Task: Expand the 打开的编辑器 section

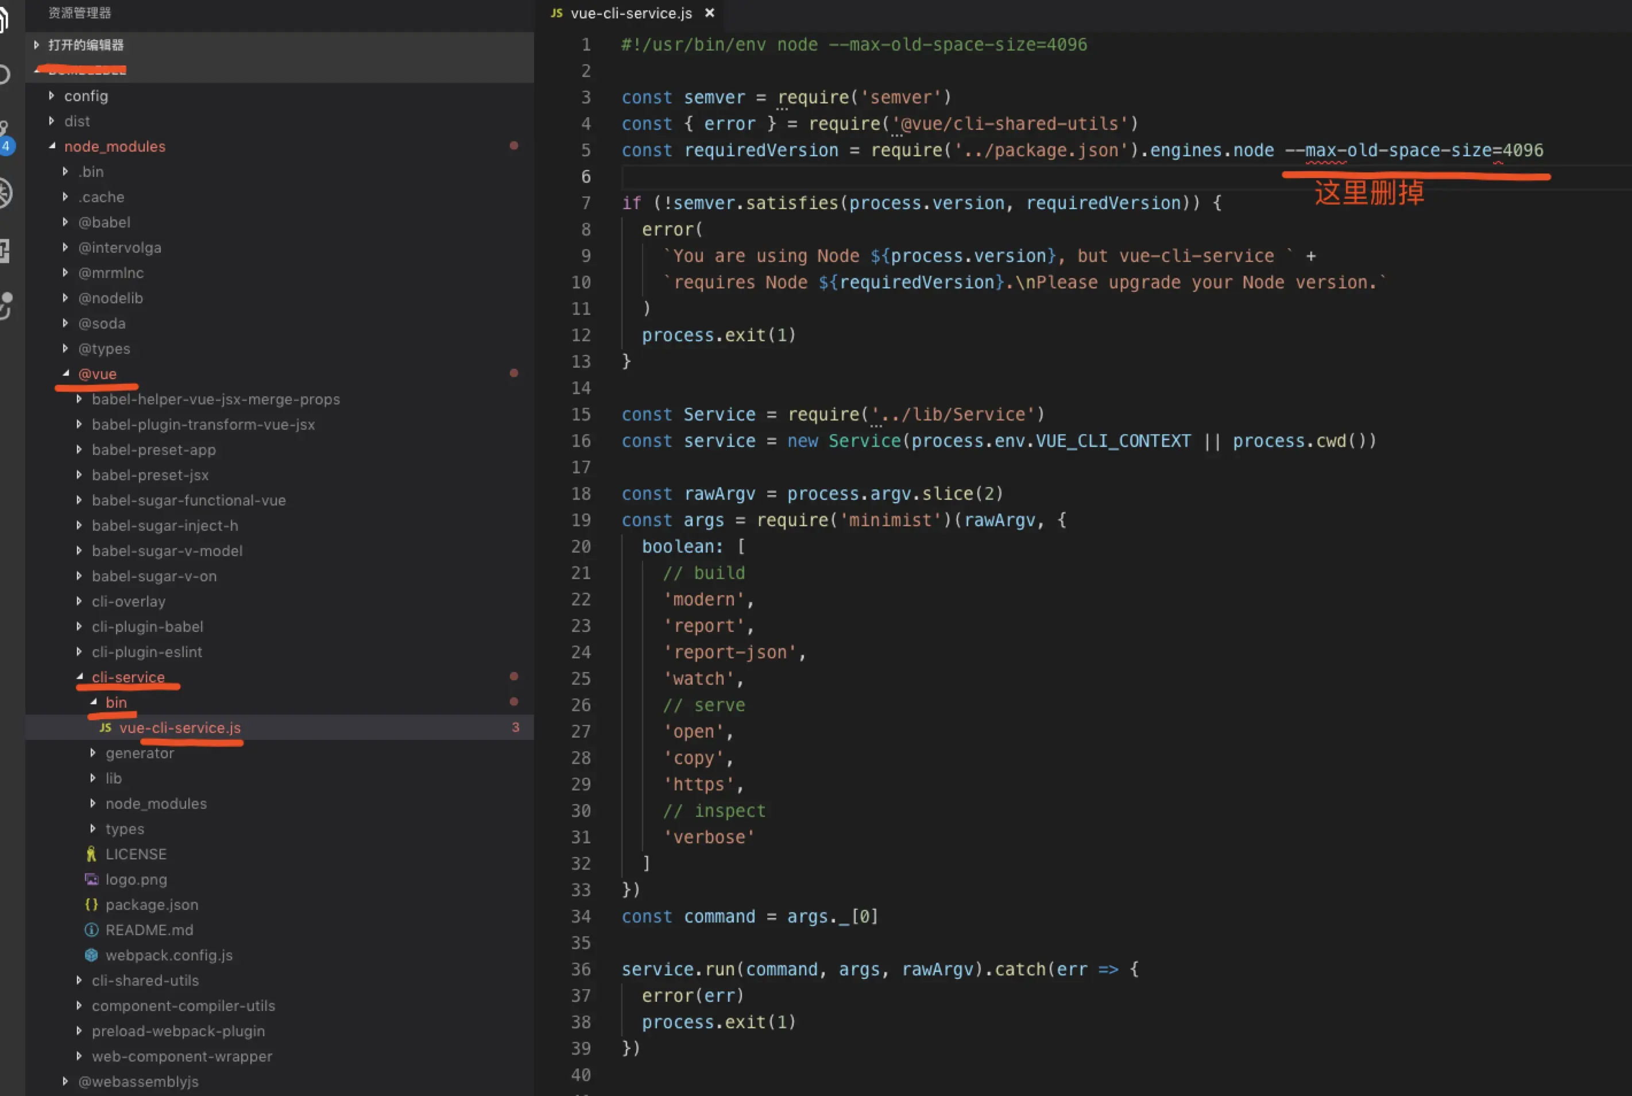Action: [280, 45]
